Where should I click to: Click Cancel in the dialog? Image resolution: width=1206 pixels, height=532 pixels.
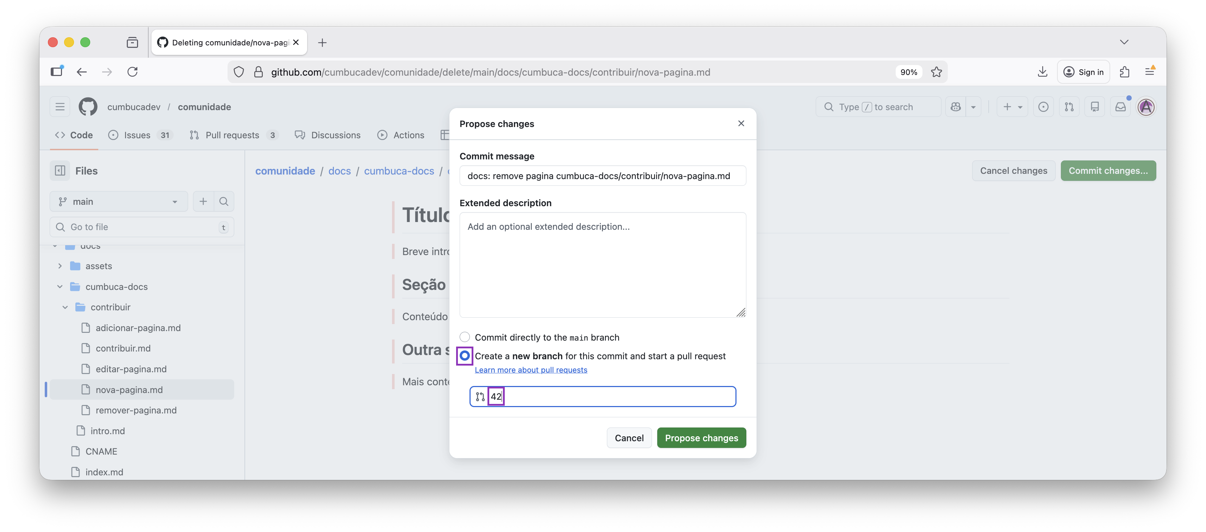tap(629, 438)
